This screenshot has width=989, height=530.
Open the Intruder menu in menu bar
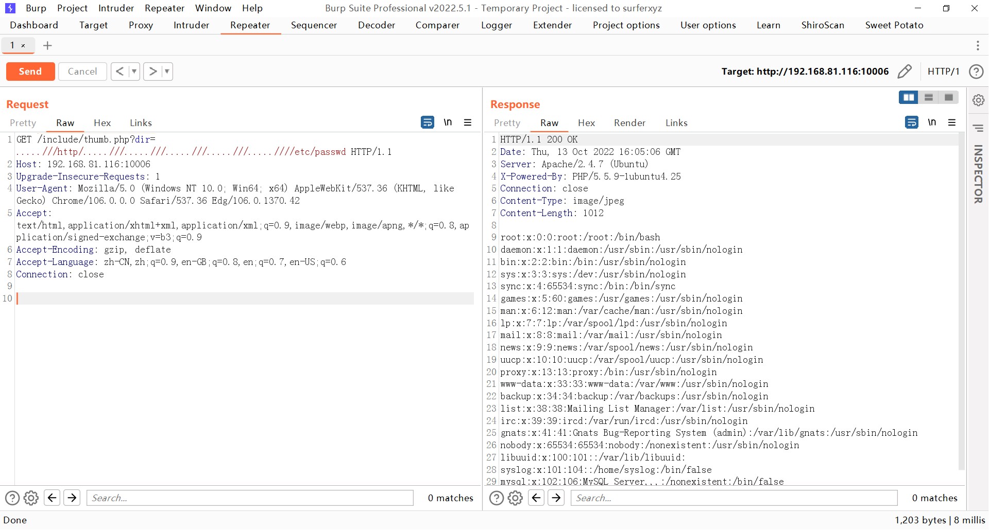(116, 8)
